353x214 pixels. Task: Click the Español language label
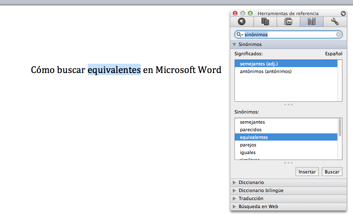click(x=334, y=54)
